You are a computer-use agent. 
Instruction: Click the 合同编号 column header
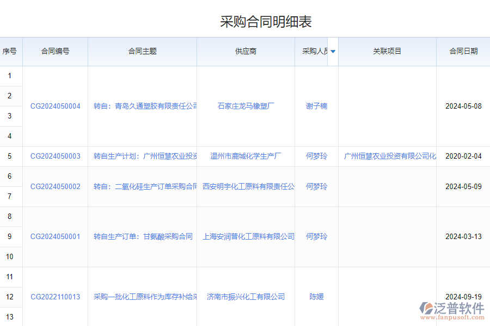(55, 52)
